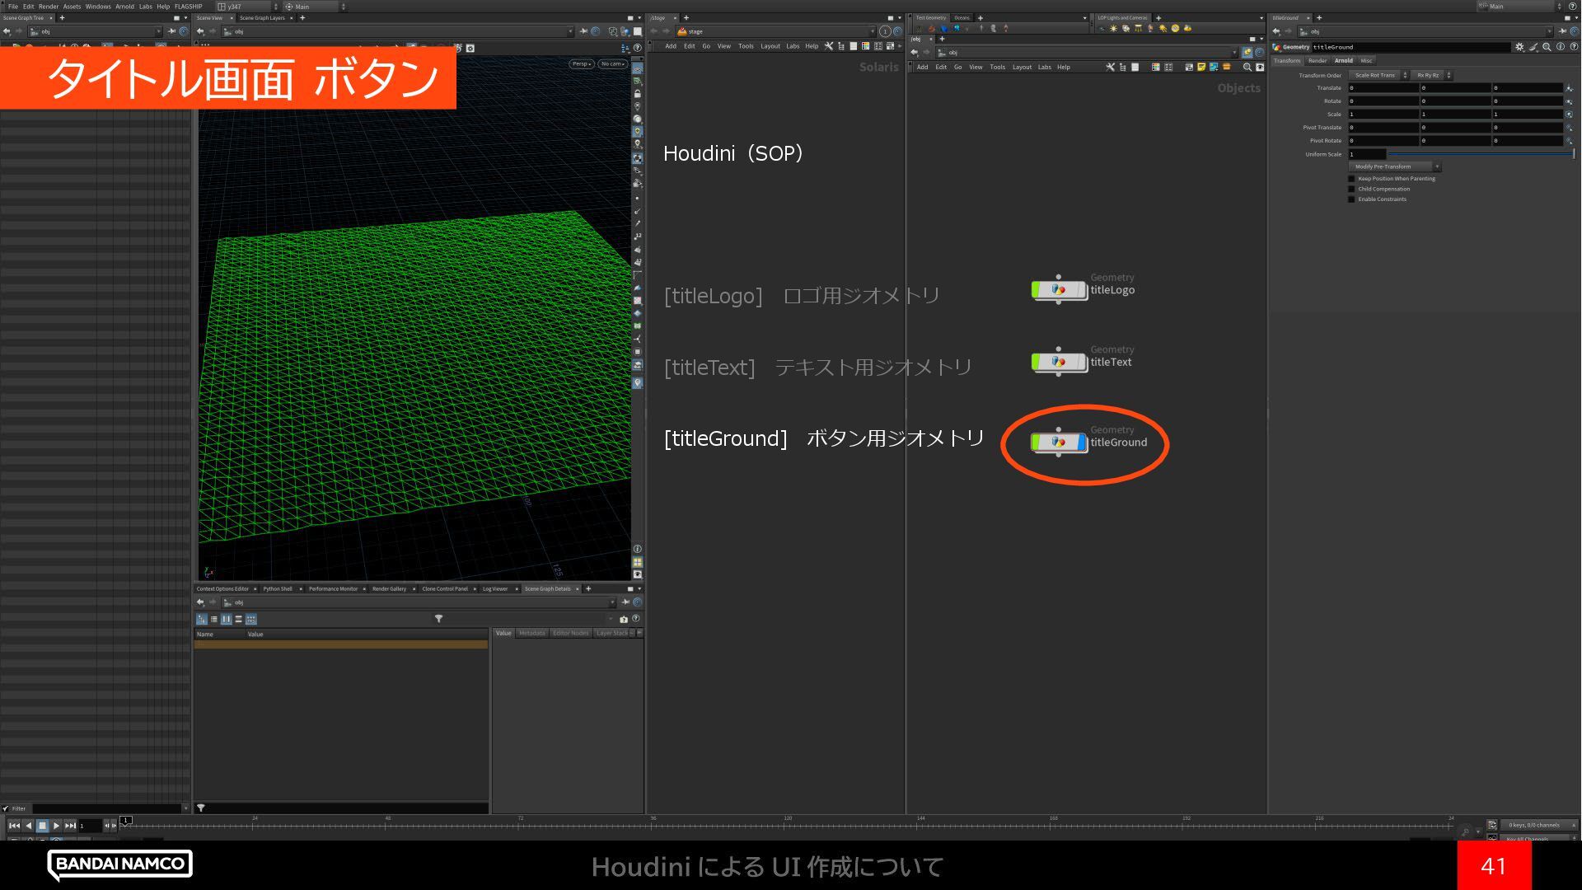Click the snapshot camera icon in details pane

pyautogui.click(x=624, y=619)
